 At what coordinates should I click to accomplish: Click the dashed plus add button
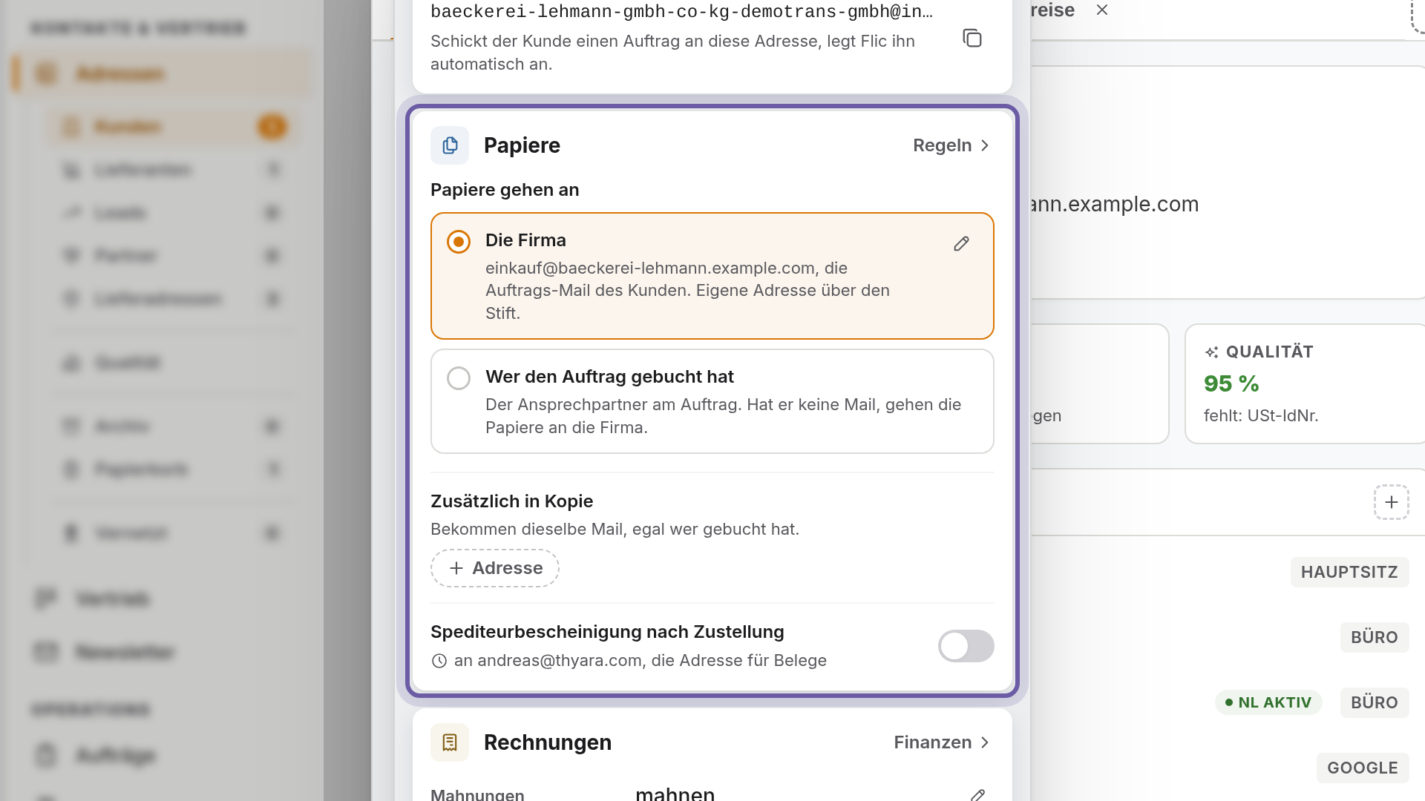[x=1391, y=502]
